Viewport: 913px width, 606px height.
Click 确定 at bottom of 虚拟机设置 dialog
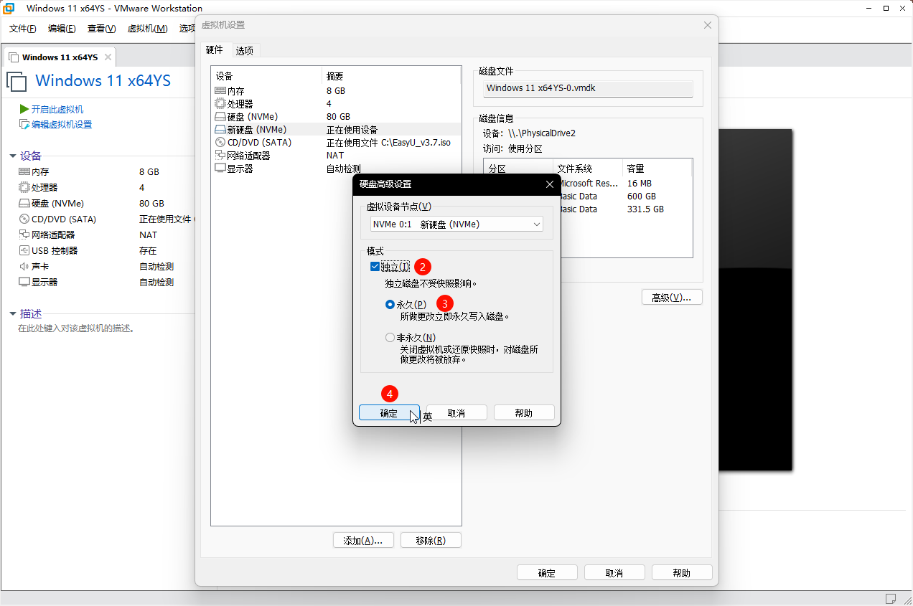547,573
